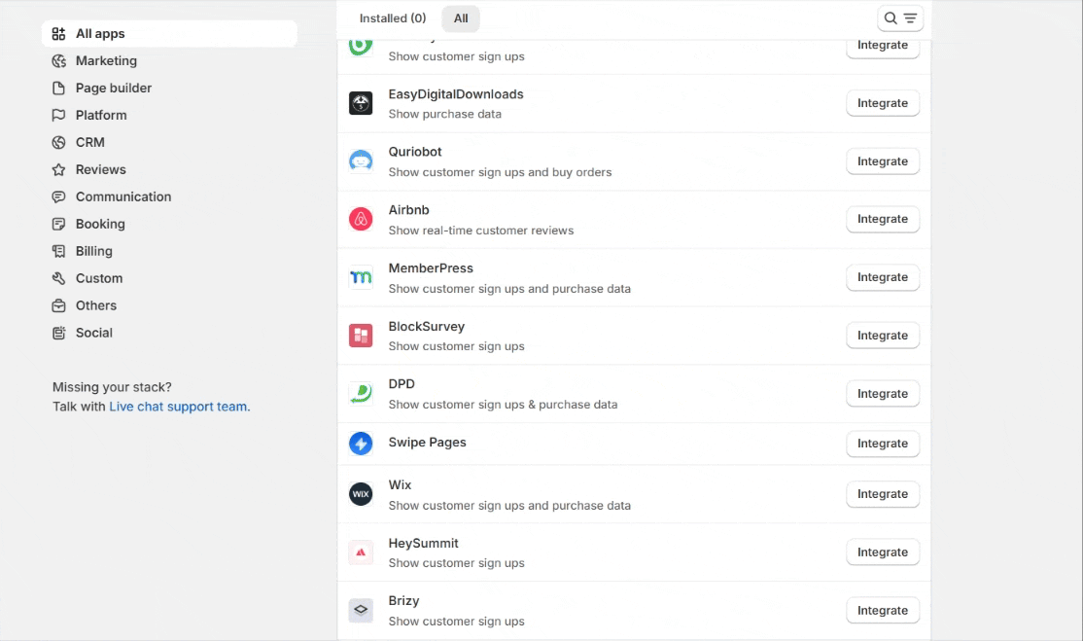
Task: Click the Quriobot app name
Action: 414,152
